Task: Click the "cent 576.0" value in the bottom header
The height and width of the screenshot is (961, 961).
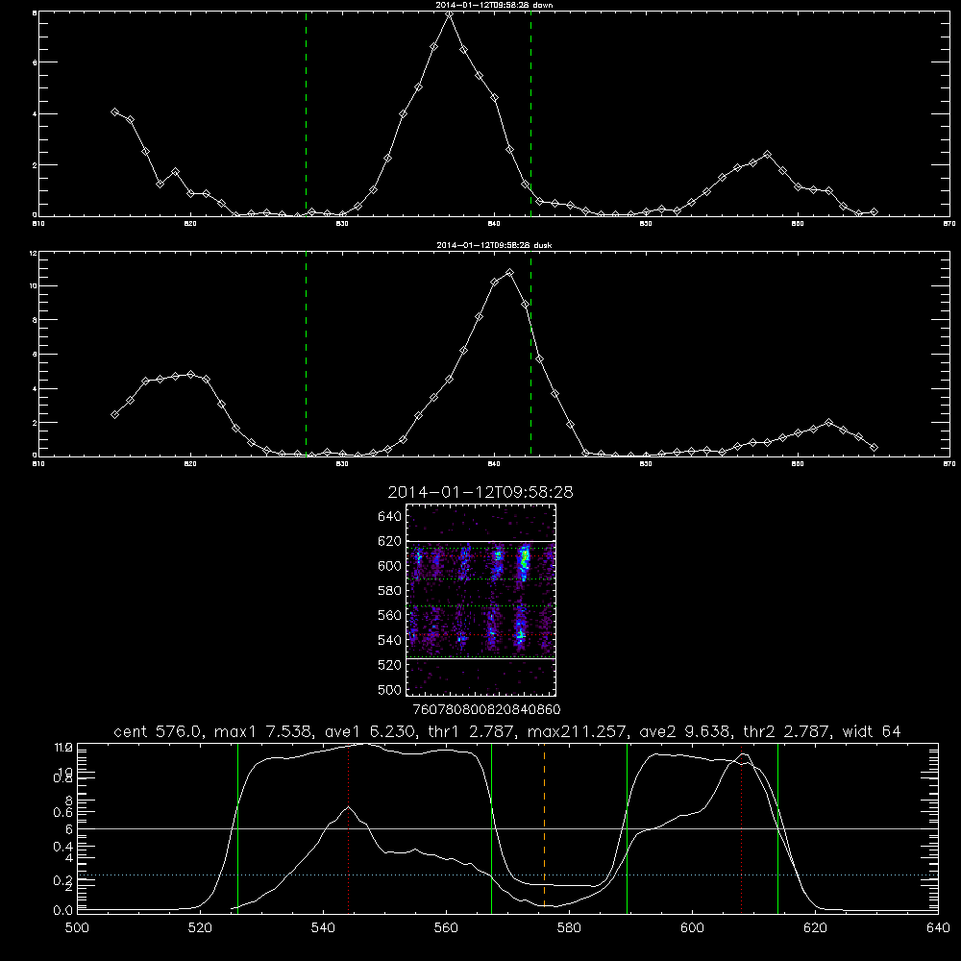Action: click(160, 731)
